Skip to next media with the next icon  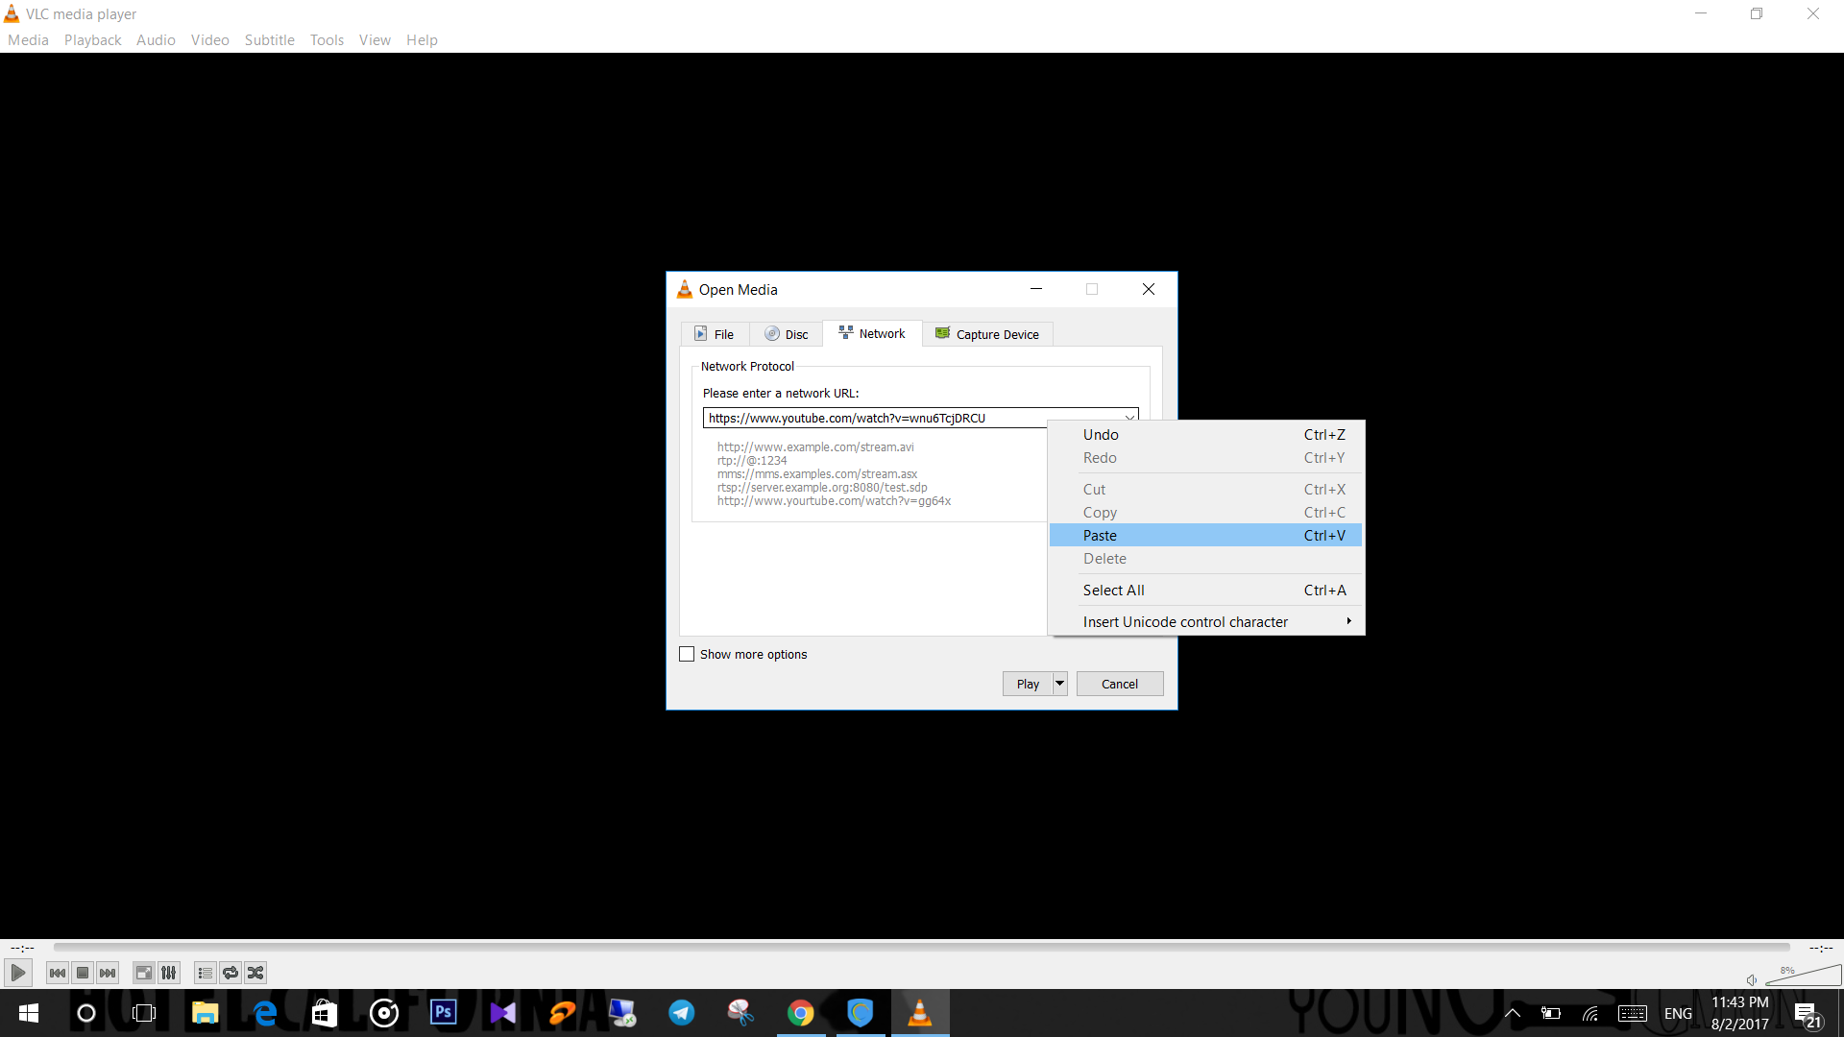pyautogui.click(x=108, y=972)
